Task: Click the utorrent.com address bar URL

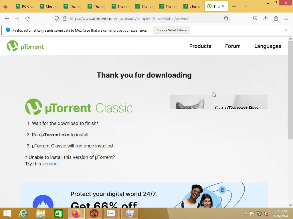Action: click(129, 19)
